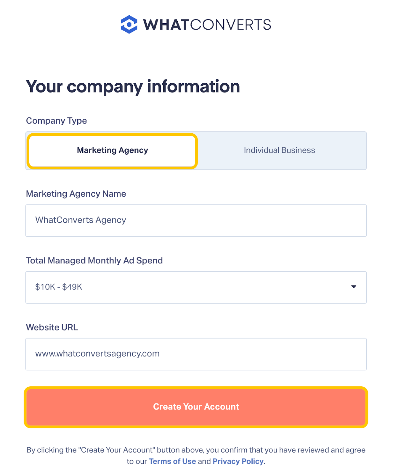
Task: Click the WhatConverts hexagon logo icon
Action: [129, 25]
